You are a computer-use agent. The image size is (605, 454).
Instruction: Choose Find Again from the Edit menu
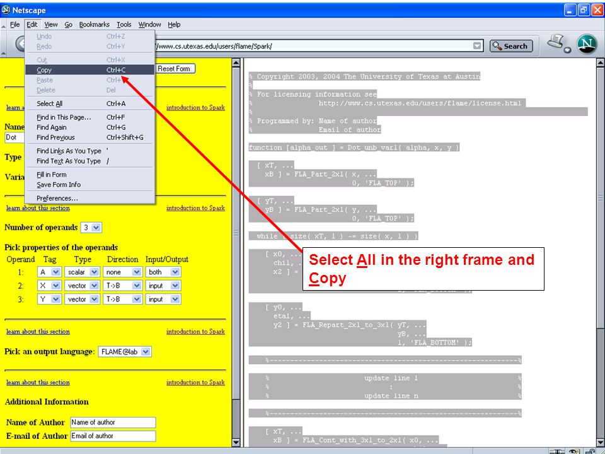coord(89,127)
